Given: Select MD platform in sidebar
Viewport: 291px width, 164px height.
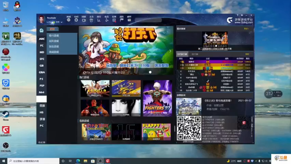Looking at the screenshot, I should click(x=41, y=52).
